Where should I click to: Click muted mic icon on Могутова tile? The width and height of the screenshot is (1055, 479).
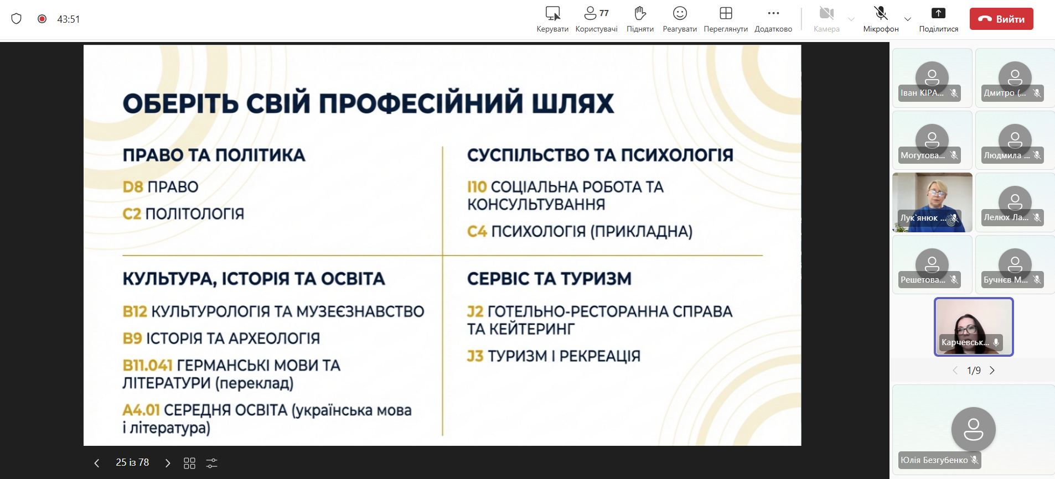(x=954, y=155)
